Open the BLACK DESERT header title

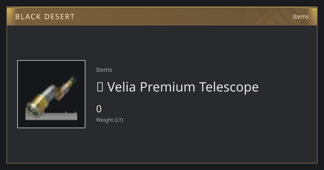45,17
